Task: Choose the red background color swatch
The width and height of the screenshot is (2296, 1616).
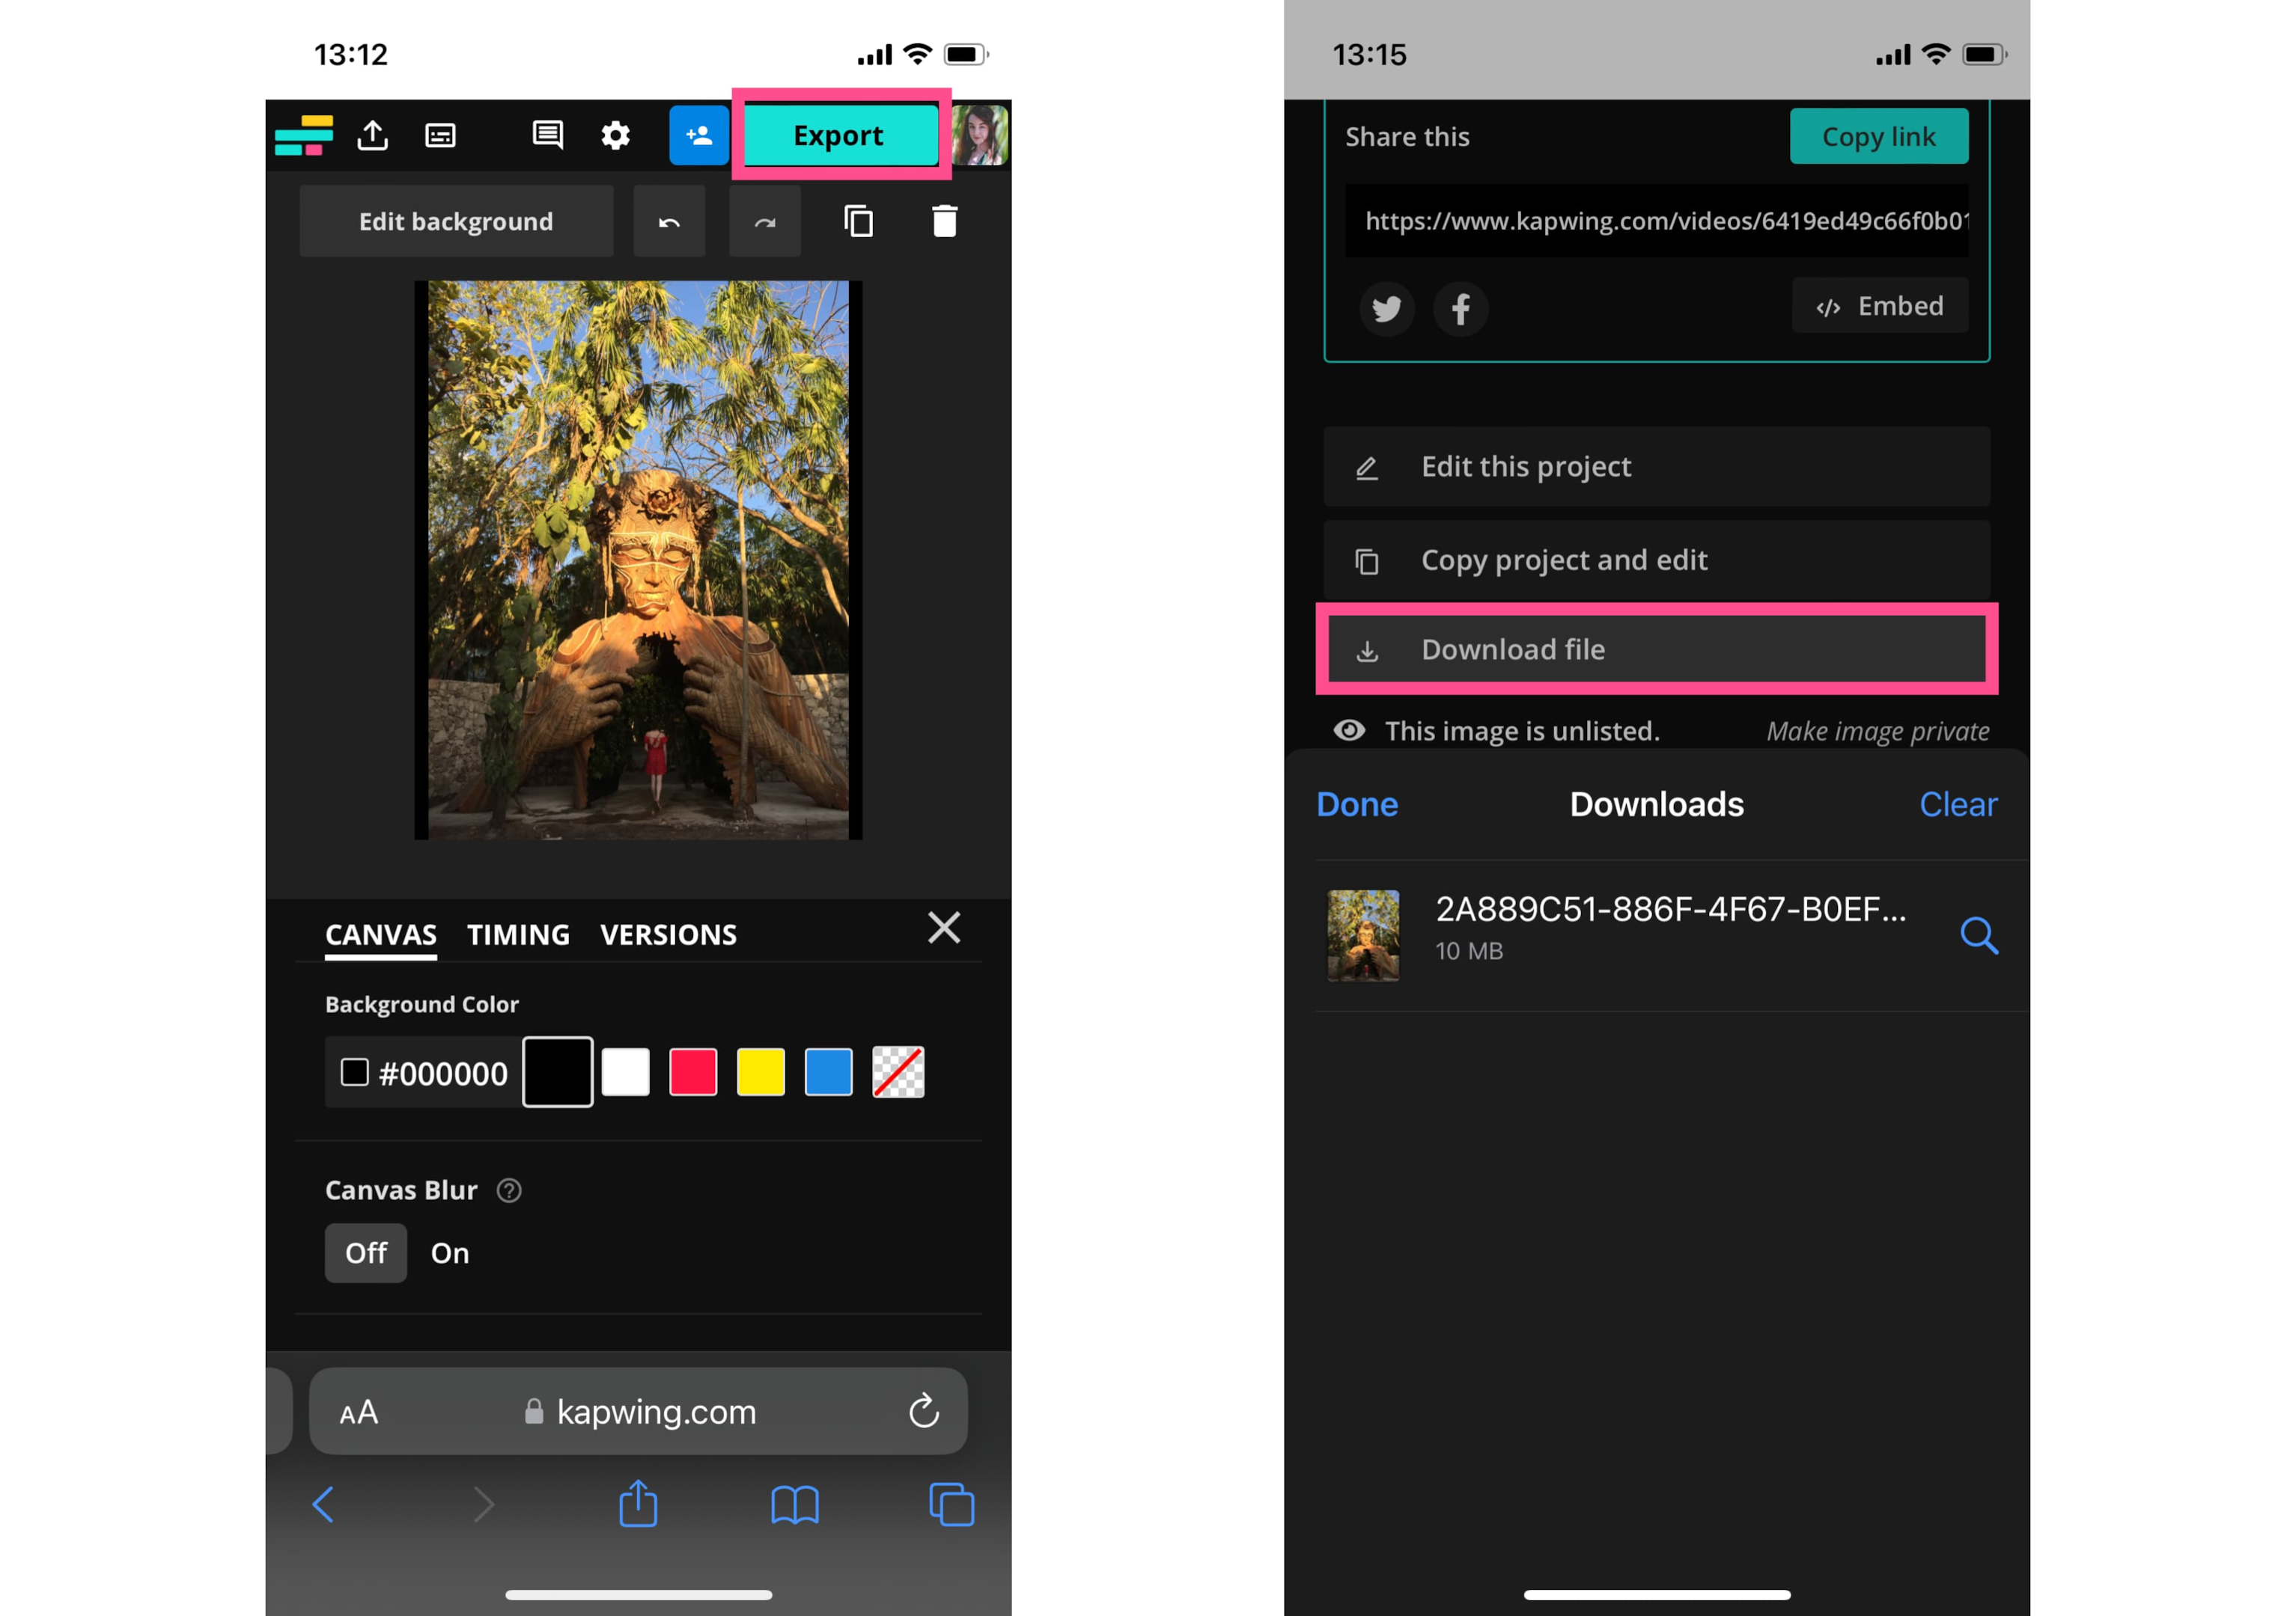Action: [x=693, y=1072]
